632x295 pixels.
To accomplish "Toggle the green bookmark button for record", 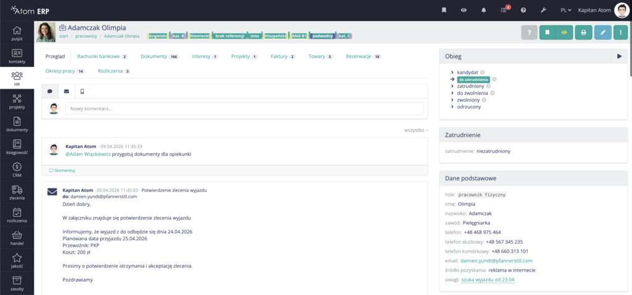I will [547, 33].
